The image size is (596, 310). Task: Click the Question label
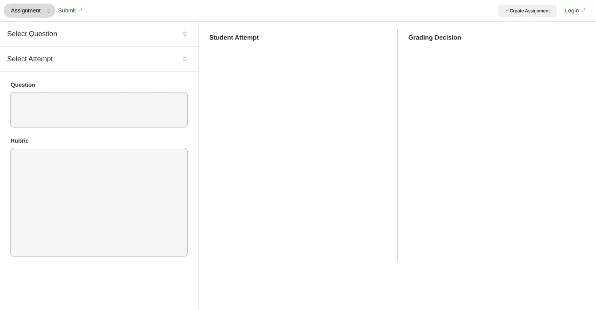(23, 85)
